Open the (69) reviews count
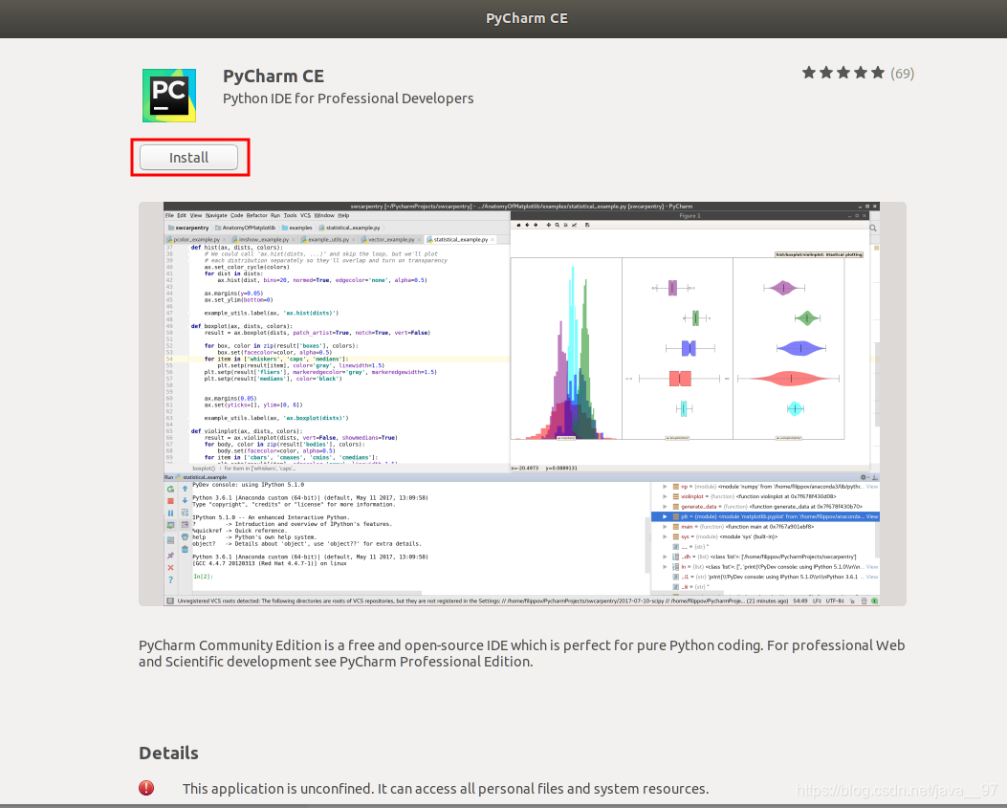Viewport: 1007px width, 808px height. [x=903, y=74]
